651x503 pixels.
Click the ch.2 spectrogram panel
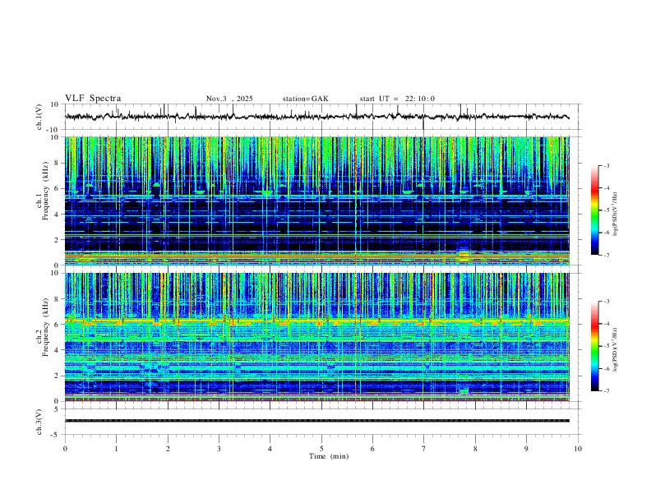[x=316, y=337]
